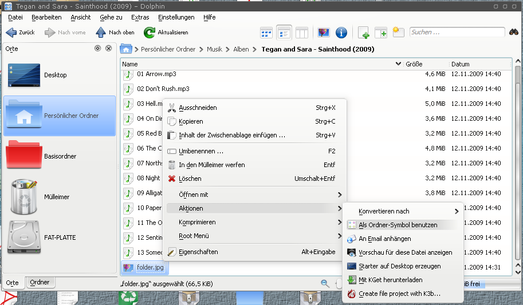Open Basisordner red folder
This screenshot has width=523, height=305.
point(60,156)
